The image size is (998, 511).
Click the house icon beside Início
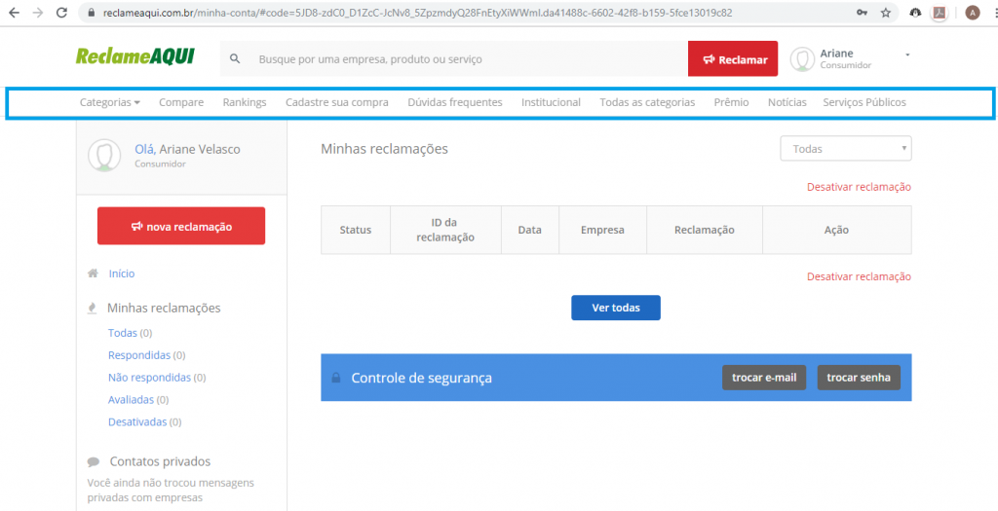(93, 274)
